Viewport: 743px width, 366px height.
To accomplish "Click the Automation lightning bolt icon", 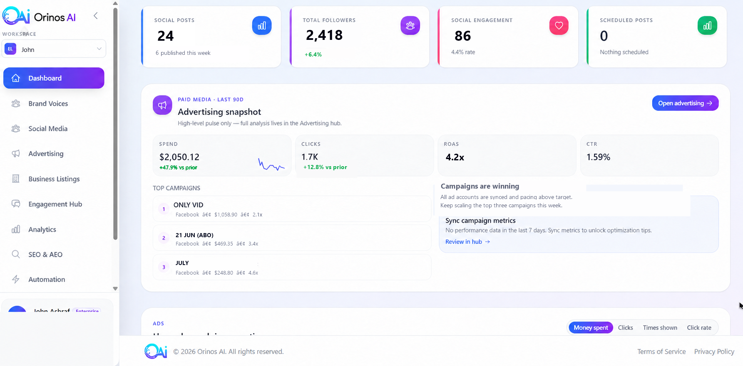I will 16,280.
